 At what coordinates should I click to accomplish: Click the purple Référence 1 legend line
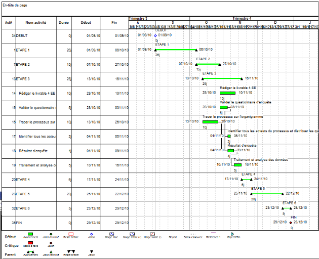coord(213,233)
